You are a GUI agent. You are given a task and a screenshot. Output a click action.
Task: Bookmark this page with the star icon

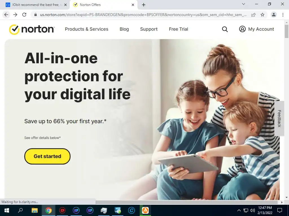coord(262,15)
